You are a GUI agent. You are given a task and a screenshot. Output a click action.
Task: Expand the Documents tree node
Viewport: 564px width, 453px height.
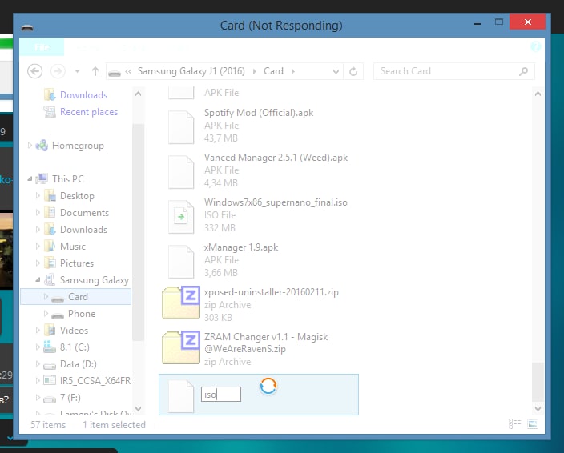pyautogui.click(x=38, y=213)
